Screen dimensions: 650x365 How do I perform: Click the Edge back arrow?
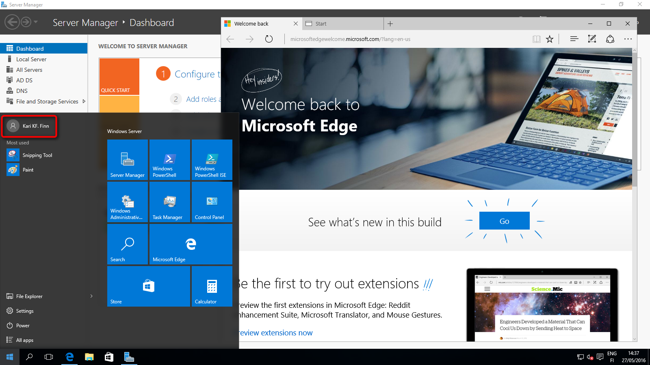coord(230,39)
